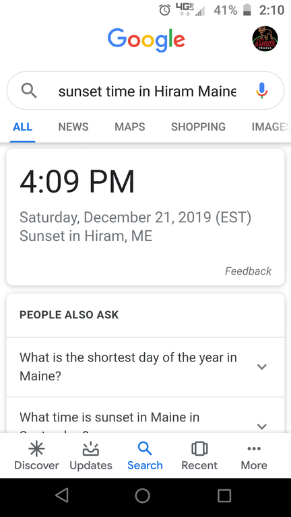Expand "What time is sunset in Maine" question
The width and height of the screenshot is (291, 517).
pyautogui.click(x=145, y=415)
